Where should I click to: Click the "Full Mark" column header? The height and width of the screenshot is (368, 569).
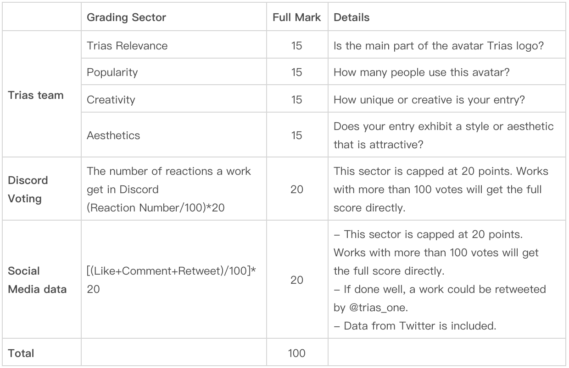(296, 18)
